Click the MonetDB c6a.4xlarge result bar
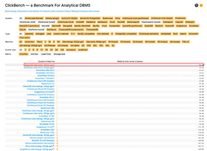Screen dimensions: 207x151 point(57,135)
